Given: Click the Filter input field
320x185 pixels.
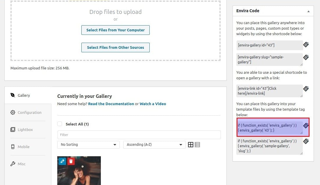Looking at the screenshot, I should coord(139,135).
